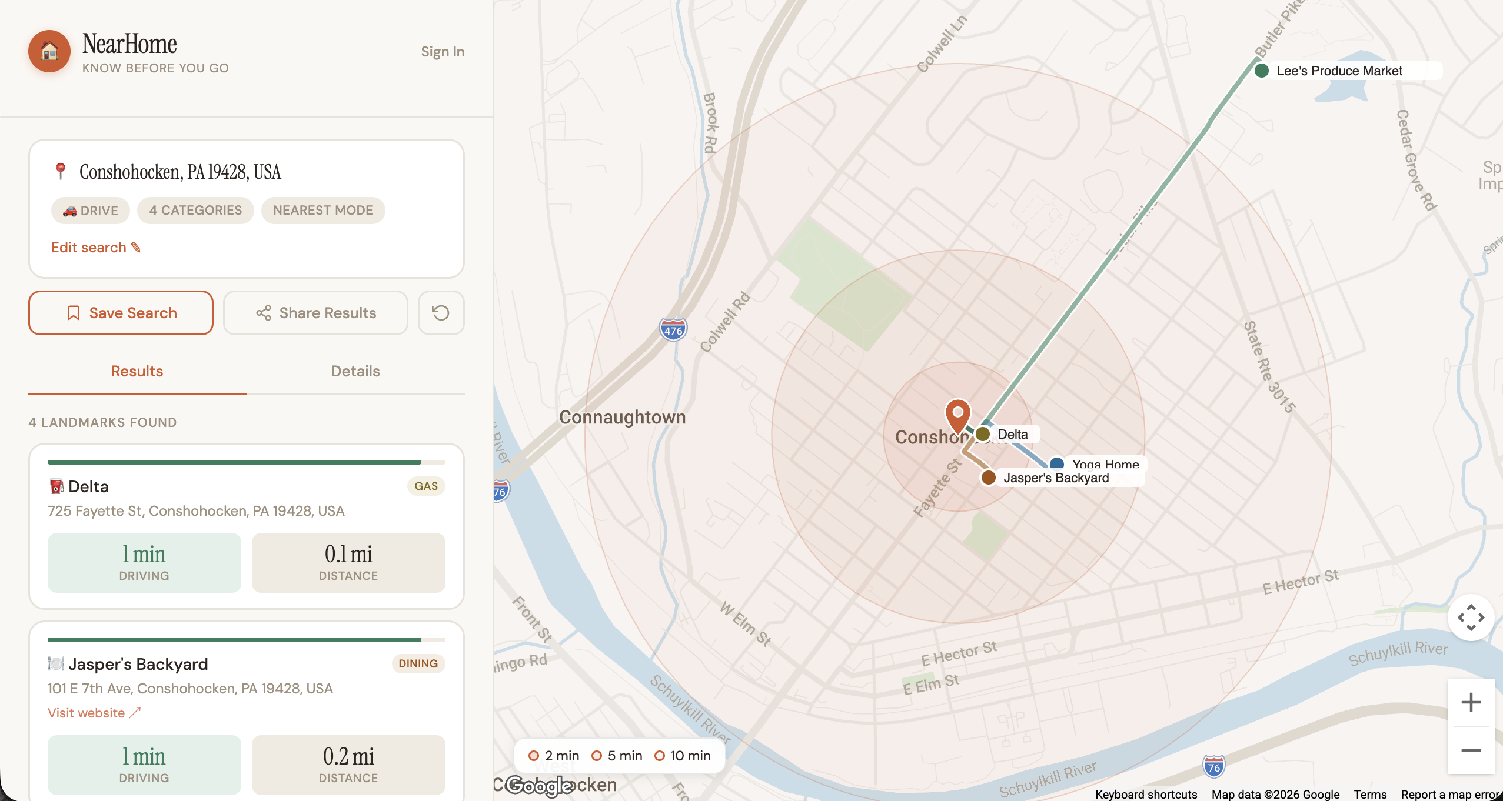
Task: Click the I-76 shield near Schuylkill River
Action: pyautogui.click(x=1213, y=767)
